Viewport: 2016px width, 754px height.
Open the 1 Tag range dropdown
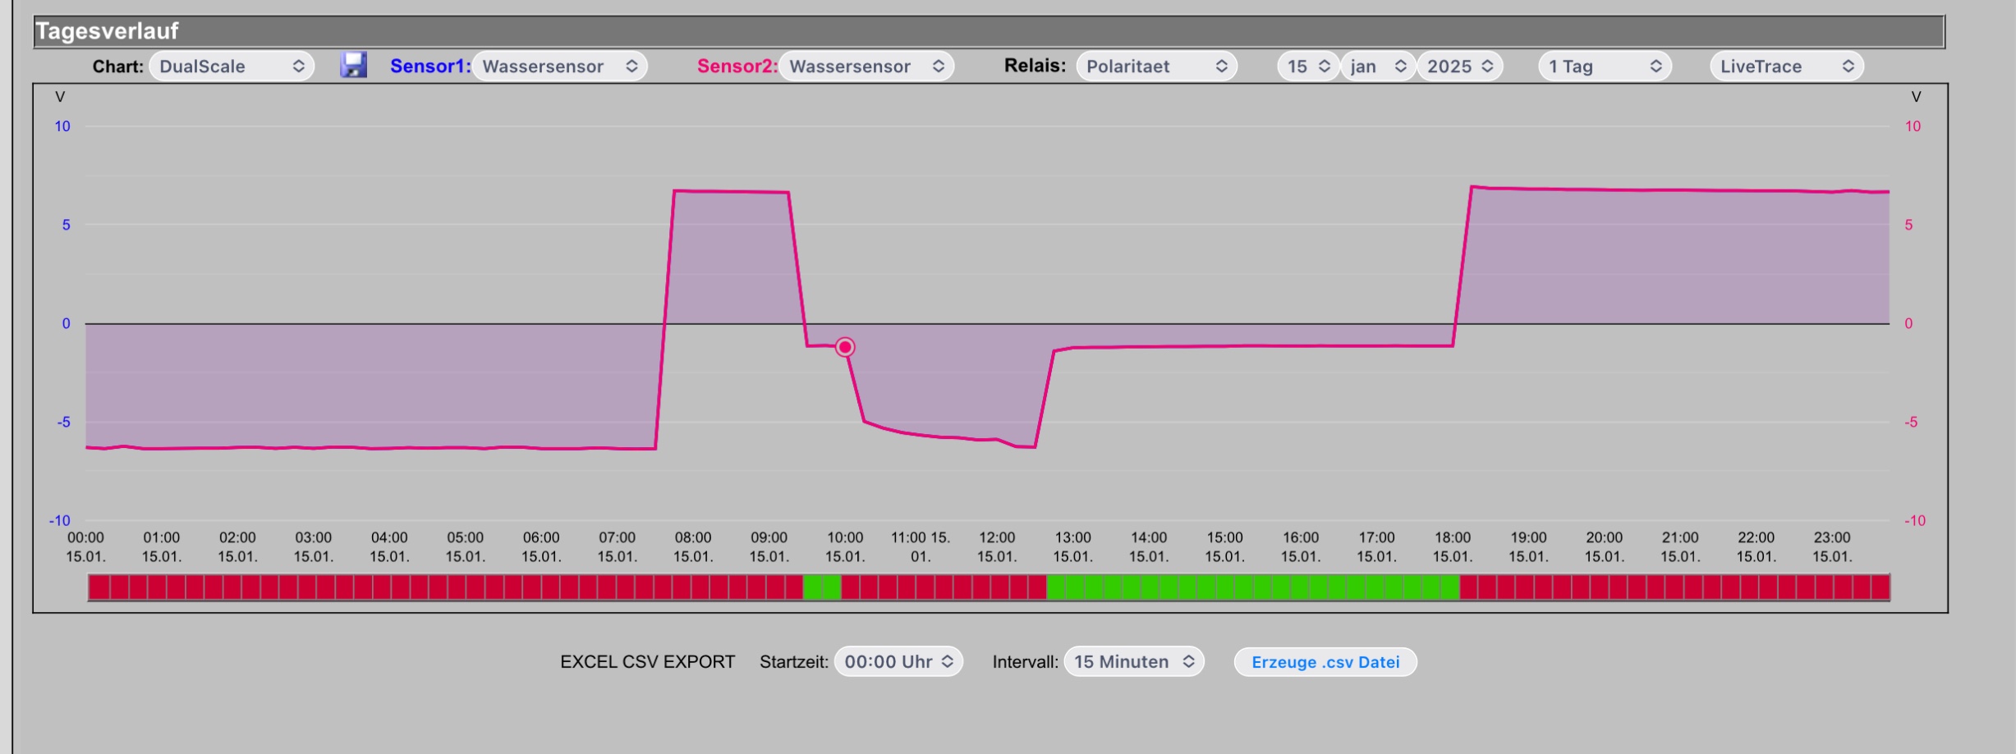[x=1605, y=66]
